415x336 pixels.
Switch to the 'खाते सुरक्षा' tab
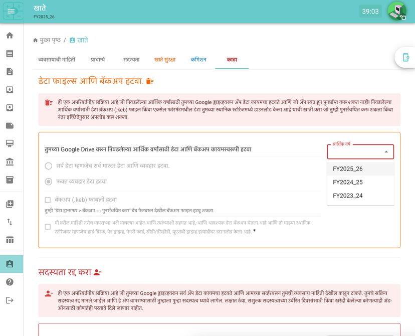(x=165, y=60)
